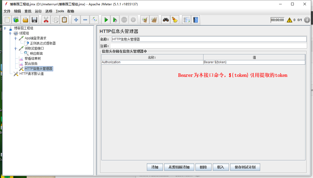Collapse the 博客园工程组 root node handle
The height and width of the screenshot is (178, 313).
click(x=5, y=28)
